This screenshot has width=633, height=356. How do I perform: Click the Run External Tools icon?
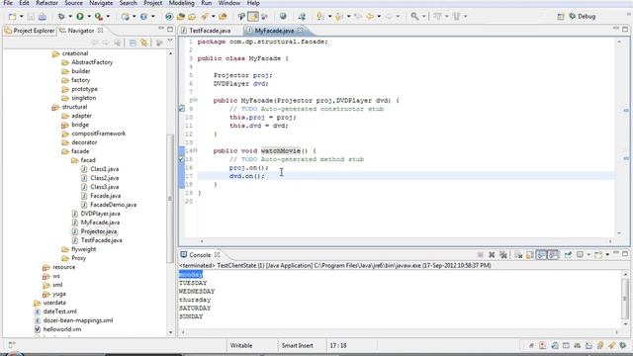99,17
